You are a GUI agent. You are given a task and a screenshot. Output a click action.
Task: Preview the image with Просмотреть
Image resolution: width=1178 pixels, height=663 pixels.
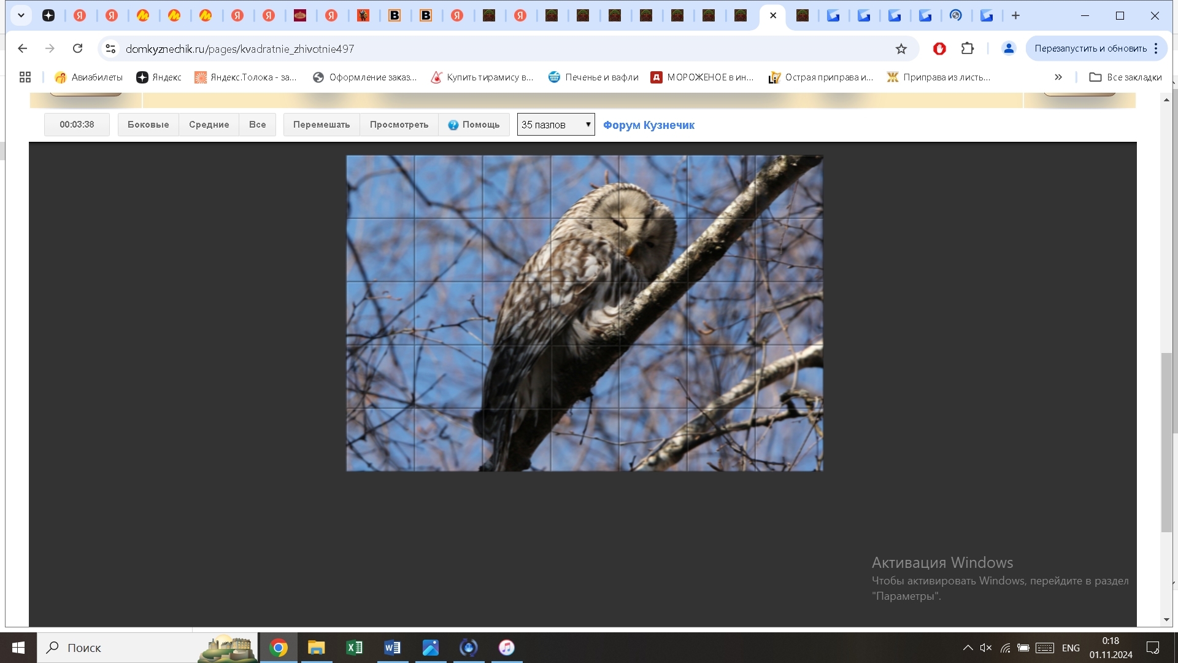(x=399, y=125)
